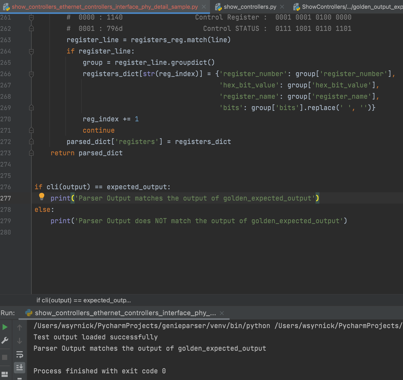Switch to the show_controllers.py tab
The image size is (403, 380).
click(250, 7)
